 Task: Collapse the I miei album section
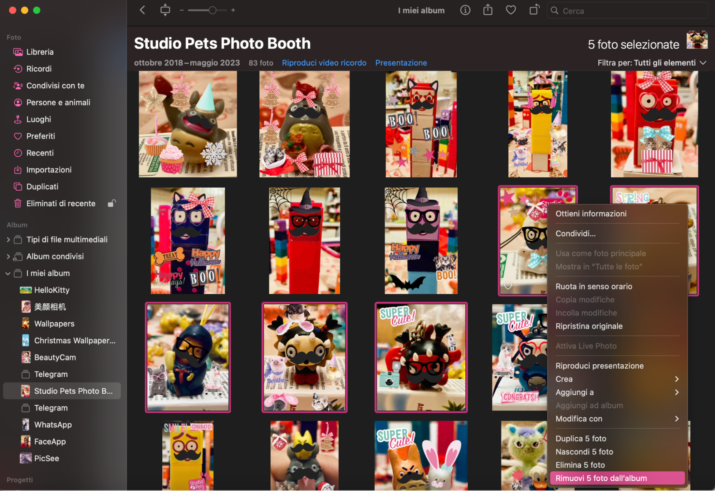tap(8, 273)
